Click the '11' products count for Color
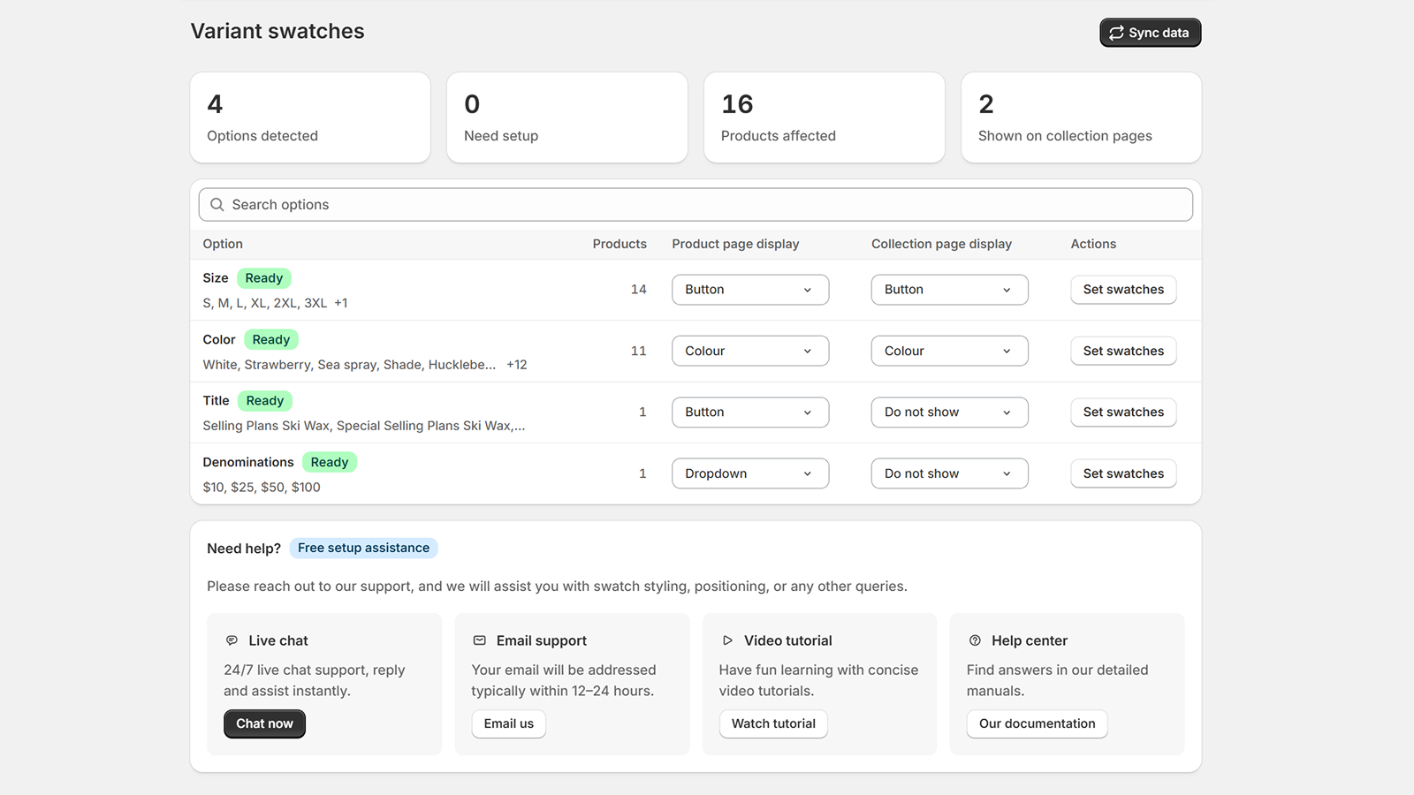Image resolution: width=1414 pixels, height=795 pixels. pyautogui.click(x=639, y=351)
